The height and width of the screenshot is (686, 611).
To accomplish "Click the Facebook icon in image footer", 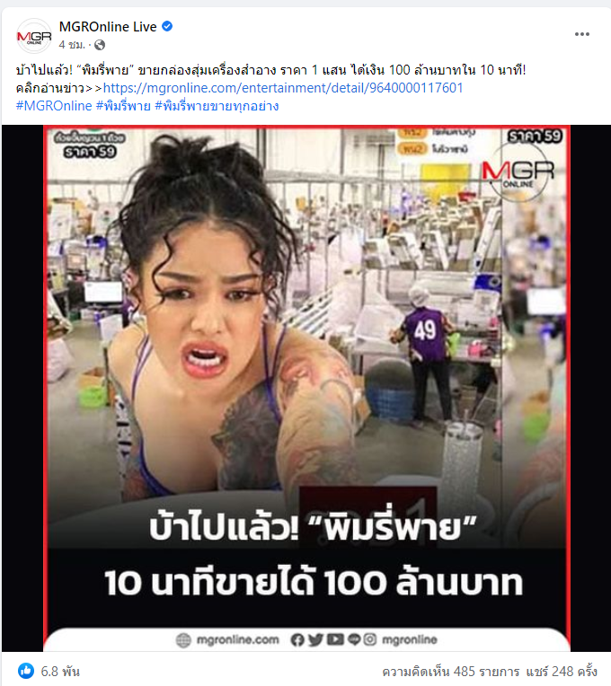I will (x=297, y=639).
